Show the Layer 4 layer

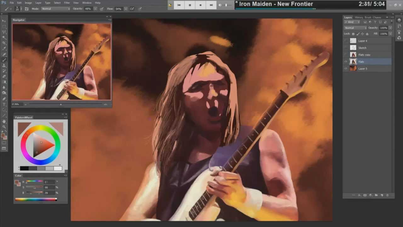(346, 41)
